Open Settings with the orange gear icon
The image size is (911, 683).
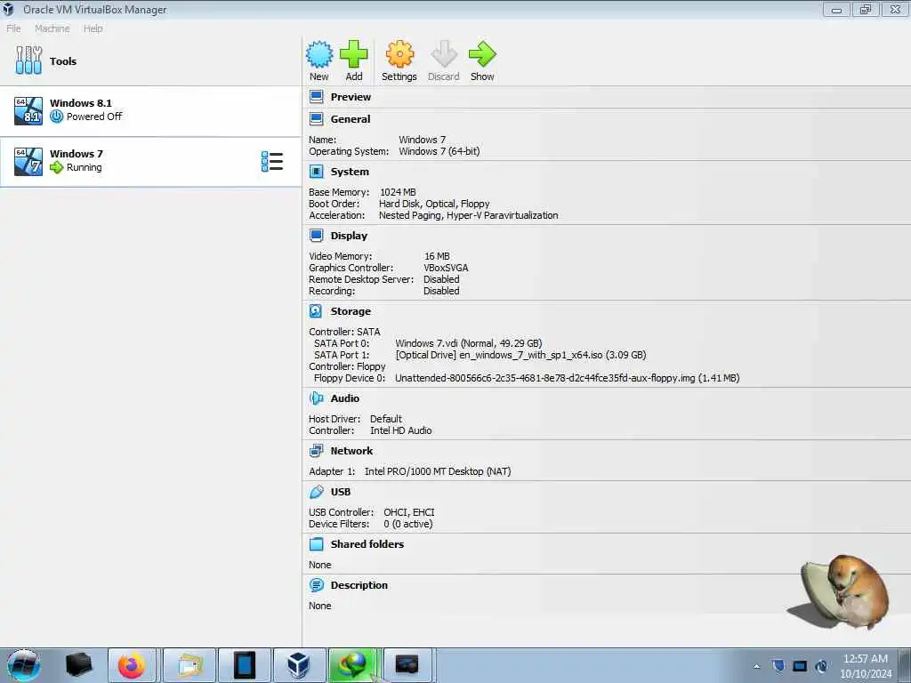coord(399,55)
